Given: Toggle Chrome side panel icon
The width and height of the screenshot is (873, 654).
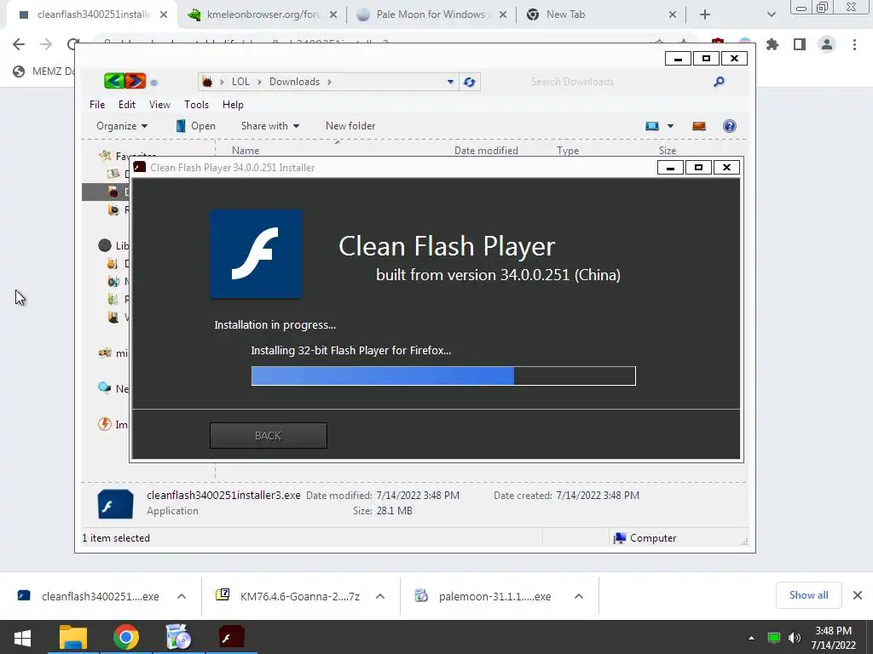Looking at the screenshot, I should pyautogui.click(x=800, y=44).
